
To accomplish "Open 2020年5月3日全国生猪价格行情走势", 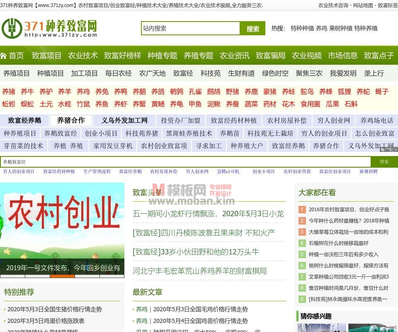I will (55, 309).
